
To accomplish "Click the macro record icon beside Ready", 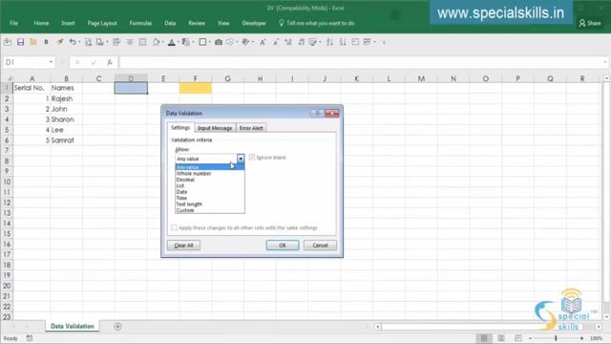I will 30,338.
